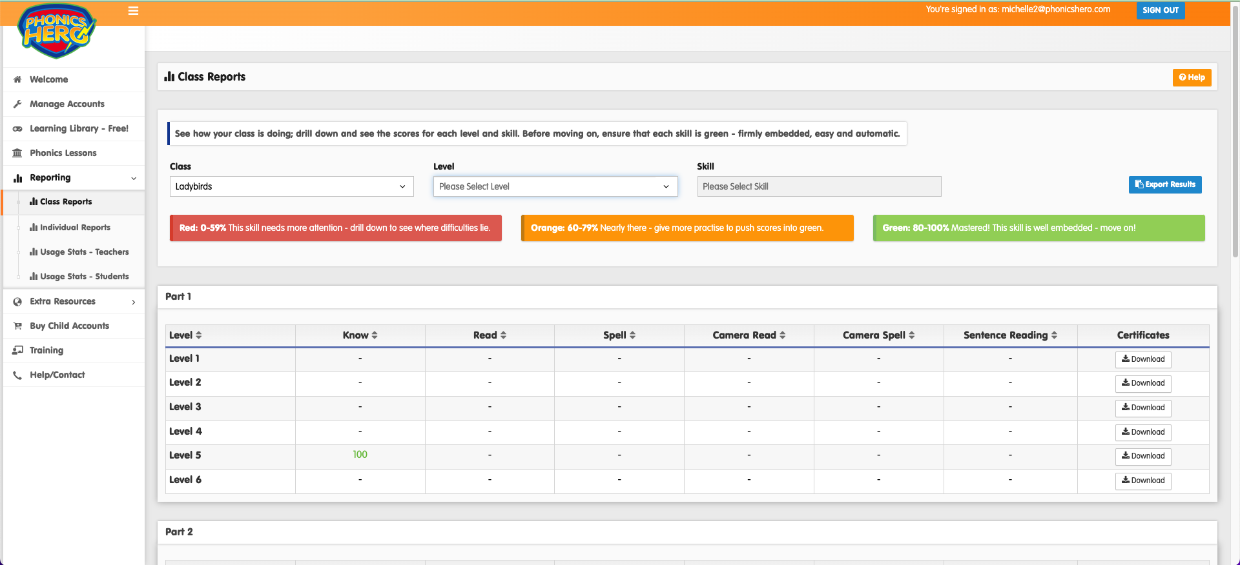The height and width of the screenshot is (565, 1240).
Task: Expand the Extra Resources submenu chevron
Action: point(134,302)
